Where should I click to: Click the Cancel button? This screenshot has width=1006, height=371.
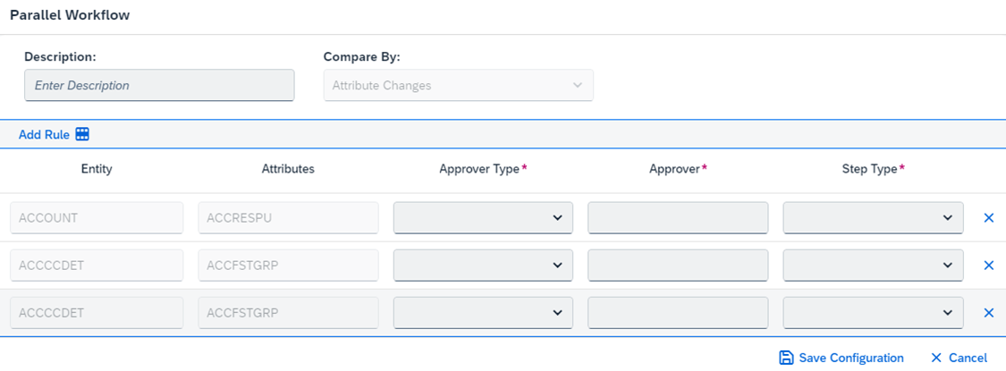point(960,358)
